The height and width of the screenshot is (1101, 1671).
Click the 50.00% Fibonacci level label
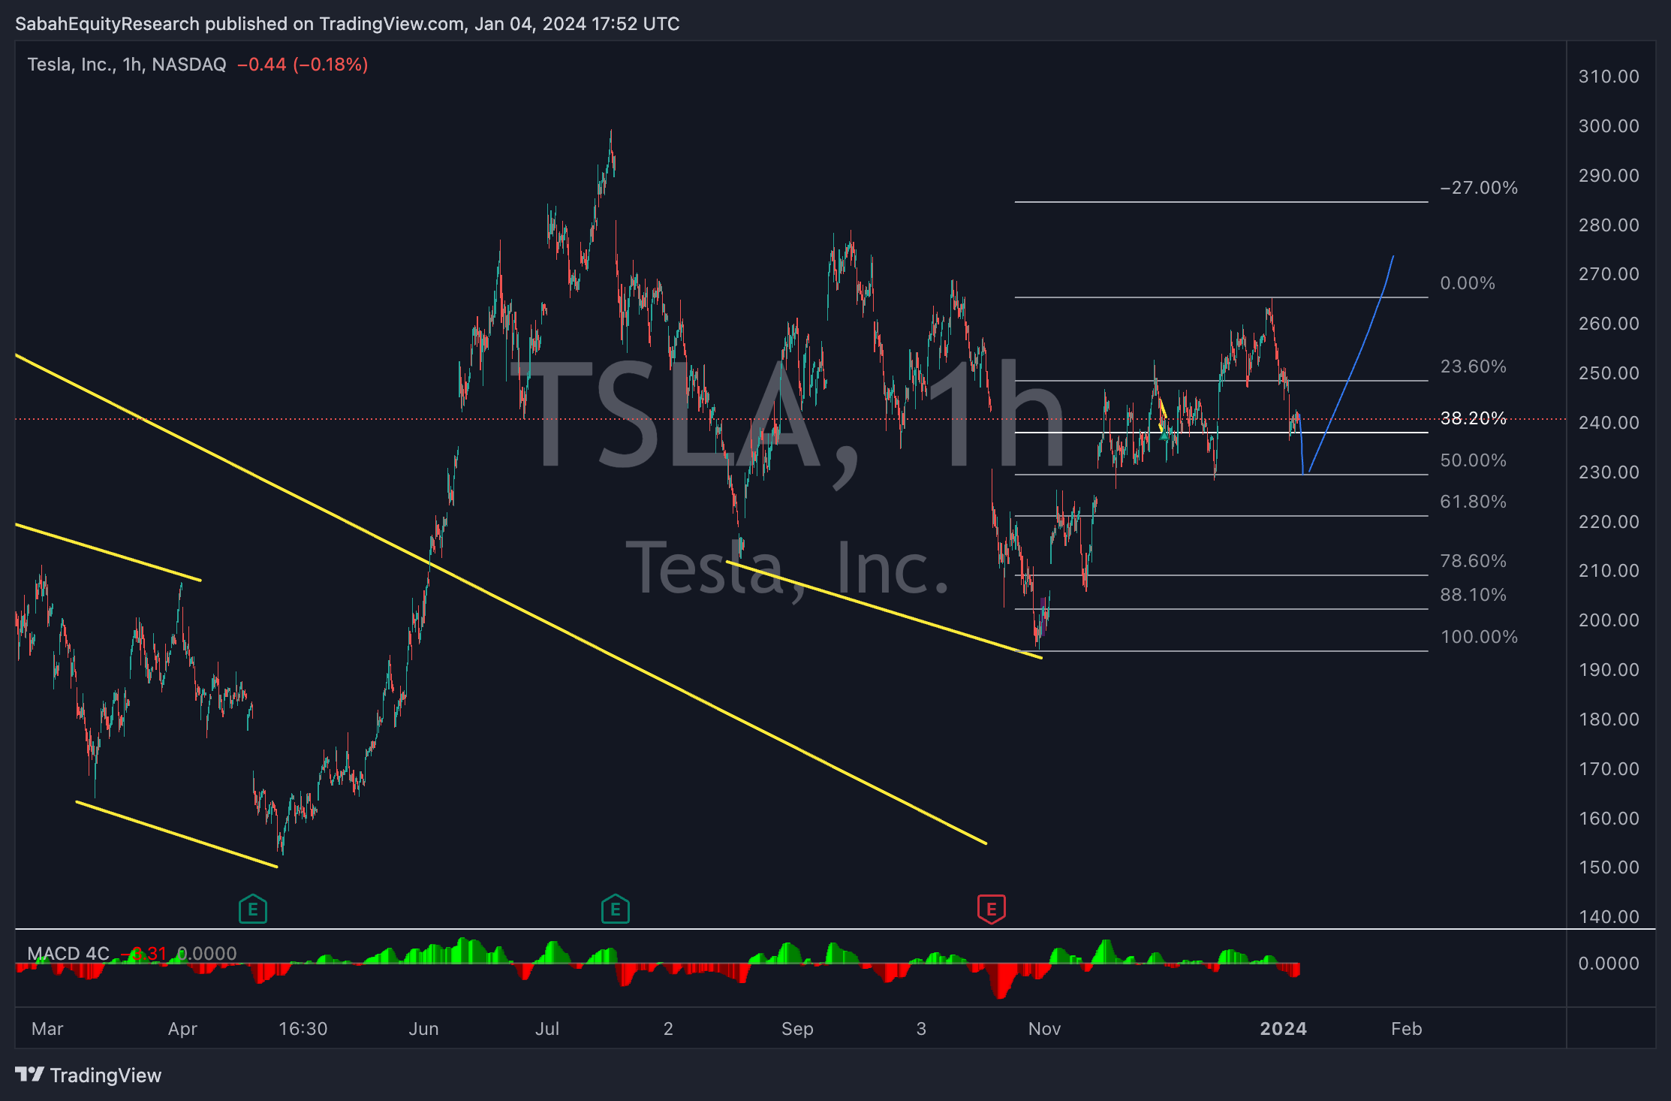pyautogui.click(x=1473, y=460)
